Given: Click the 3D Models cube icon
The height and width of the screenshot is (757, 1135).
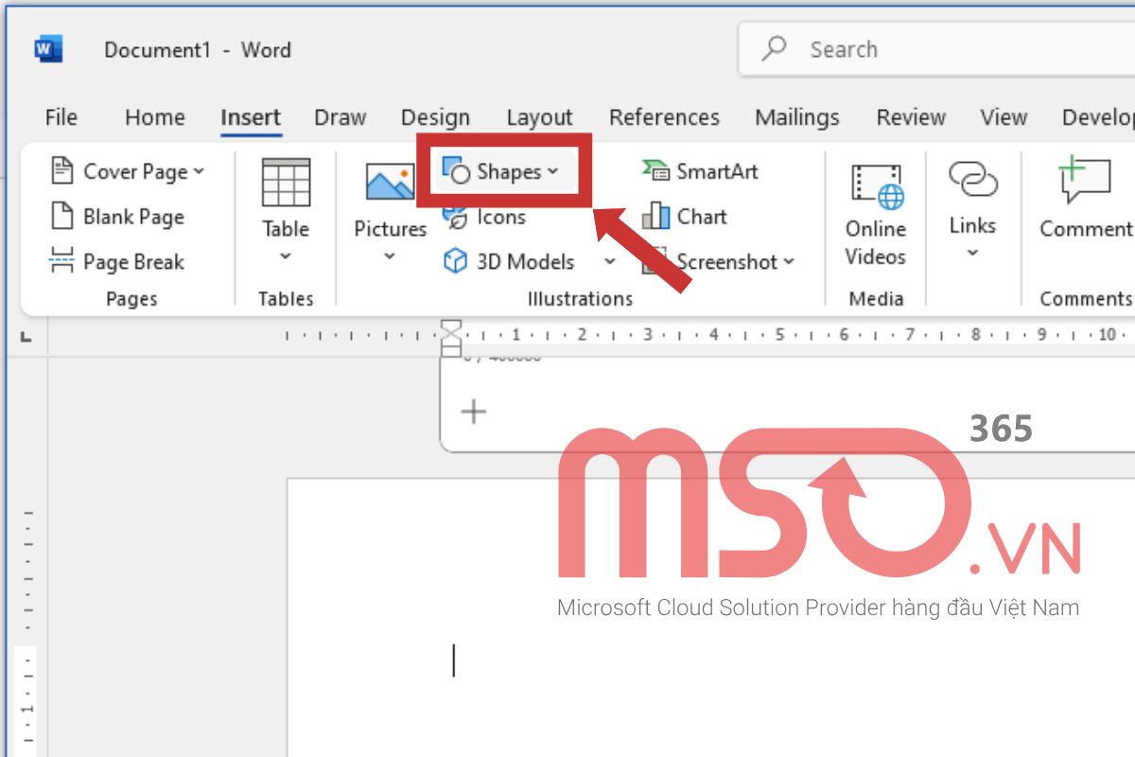Looking at the screenshot, I should click(x=455, y=262).
